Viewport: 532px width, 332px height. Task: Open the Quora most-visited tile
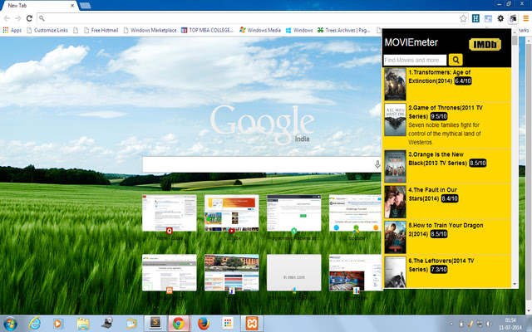pos(170,213)
